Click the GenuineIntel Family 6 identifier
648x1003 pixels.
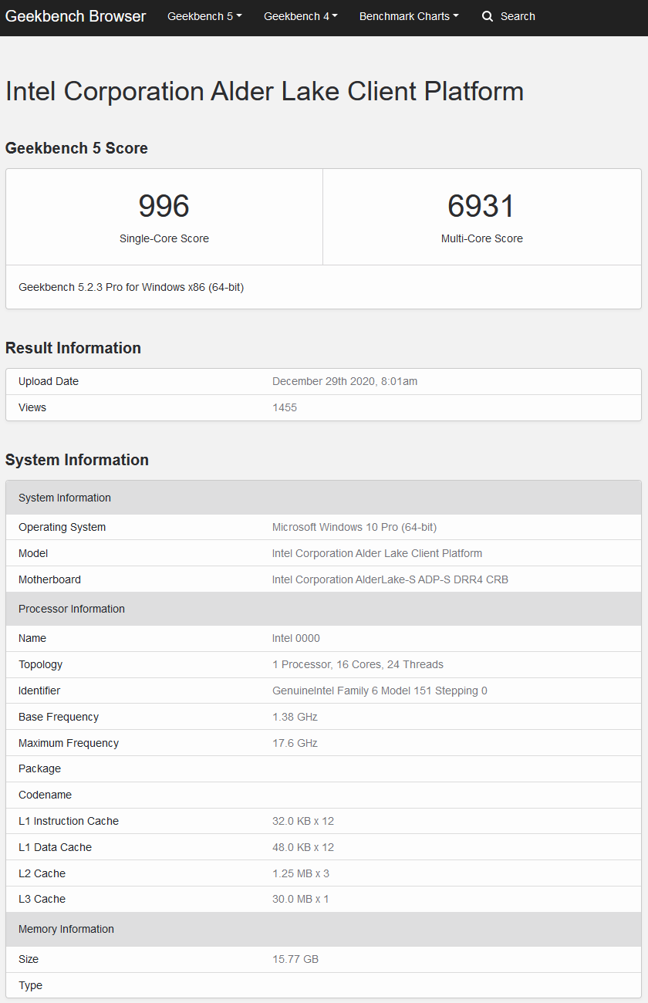point(380,691)
